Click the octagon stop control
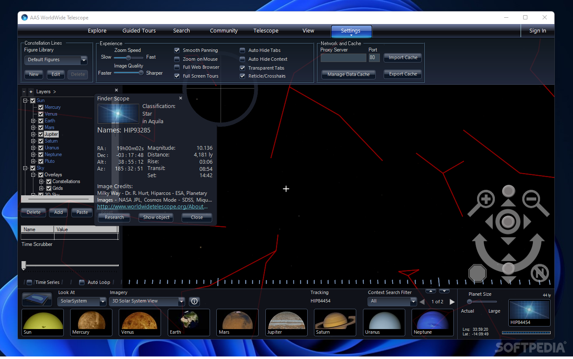Image resolution: width=573 pixels, height=359 pixels. pyautogui.click(x=477, y=273)
